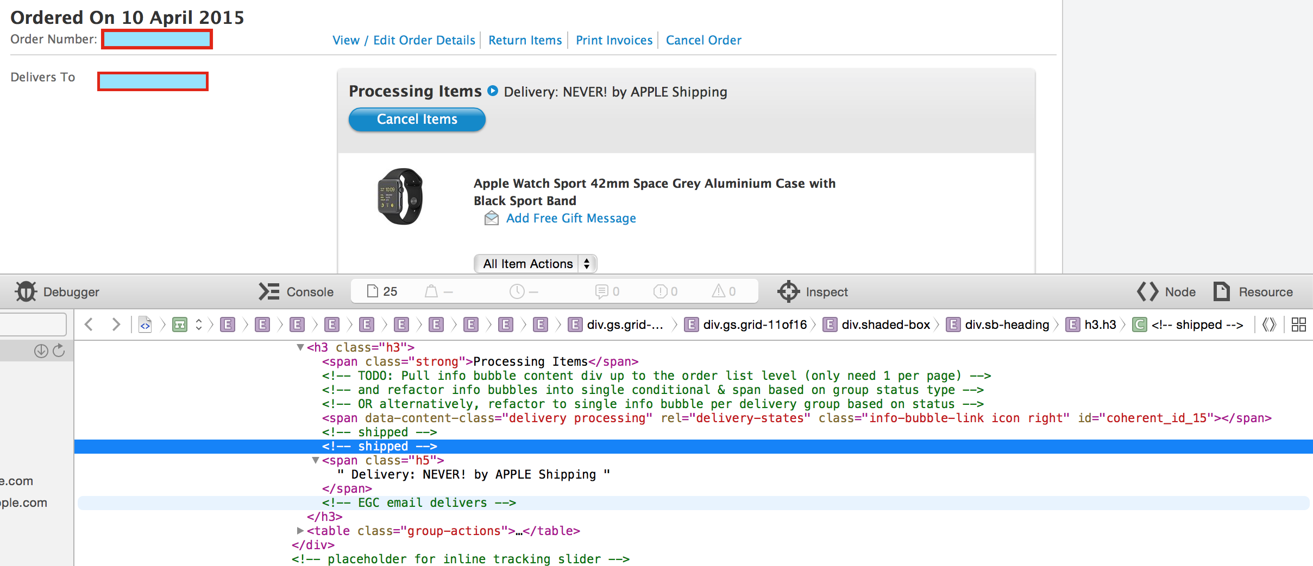Click the document source breadcrumb icon
The height and width of the screenshot is (566, 1313).
[x=145, y=325]
